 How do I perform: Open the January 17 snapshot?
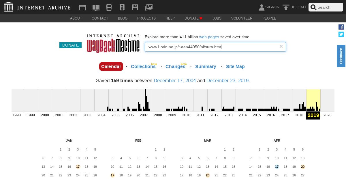[x=78, y=167]
